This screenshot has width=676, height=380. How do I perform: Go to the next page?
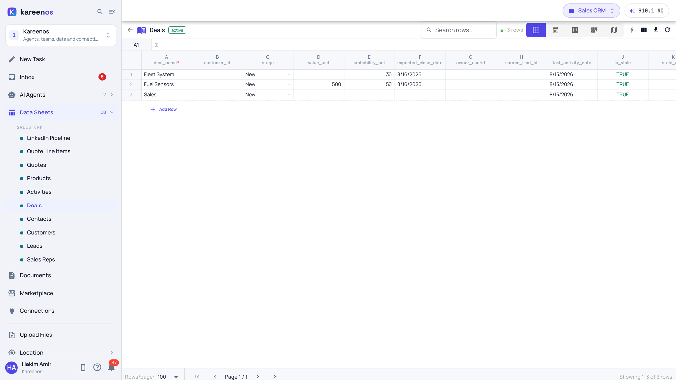pyautogui.click(x=258, y=377)
